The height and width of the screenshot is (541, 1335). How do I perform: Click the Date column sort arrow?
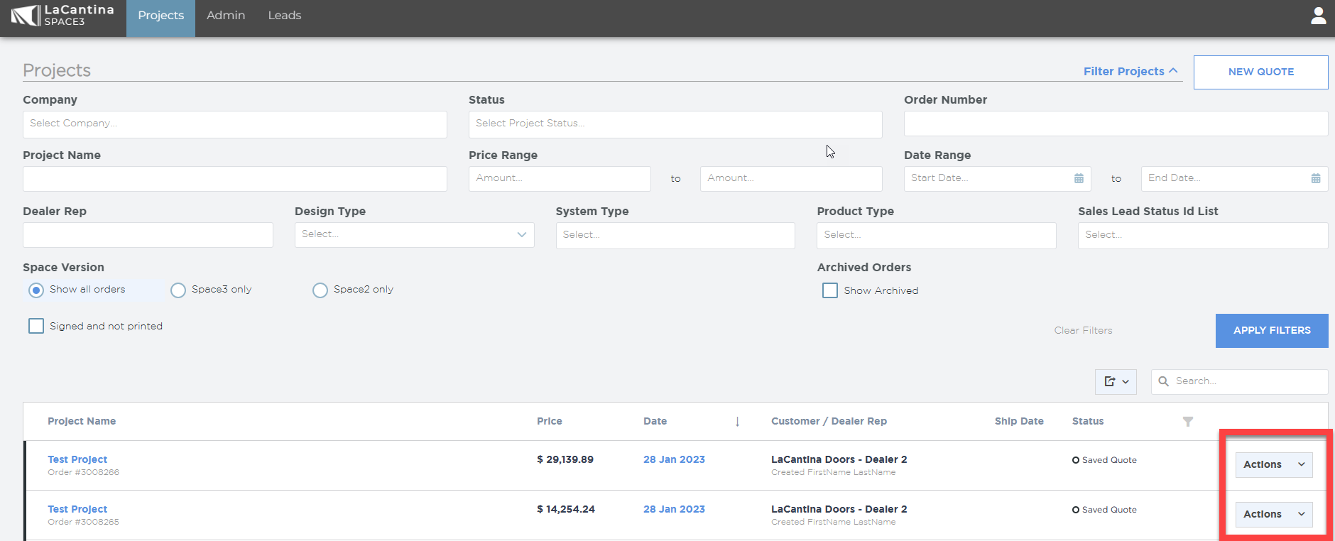[737, 422]
